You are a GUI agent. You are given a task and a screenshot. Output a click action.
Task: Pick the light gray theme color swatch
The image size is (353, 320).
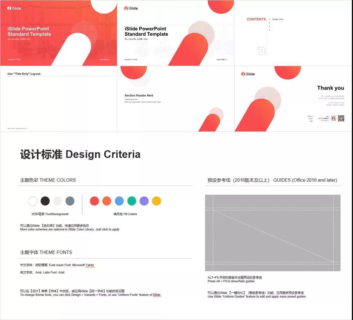(57, 201)
